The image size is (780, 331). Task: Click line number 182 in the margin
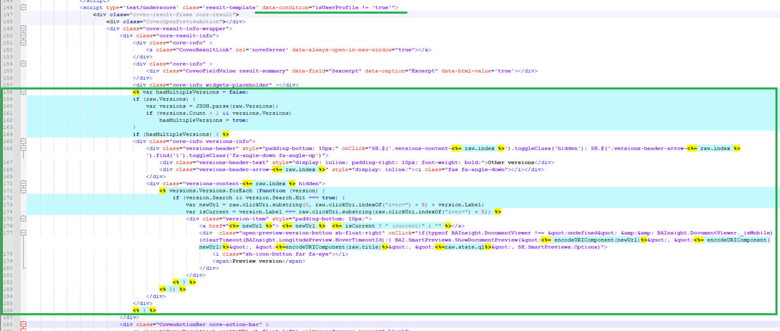click(x=8, y=282)
